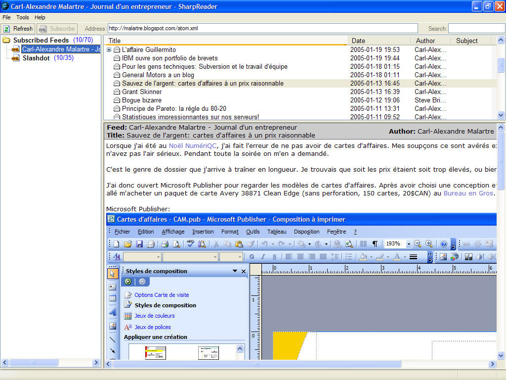Click the green Back arrow in task pane
The width and height of the screenshot is (506, 380).
click(x=128, y=282)
